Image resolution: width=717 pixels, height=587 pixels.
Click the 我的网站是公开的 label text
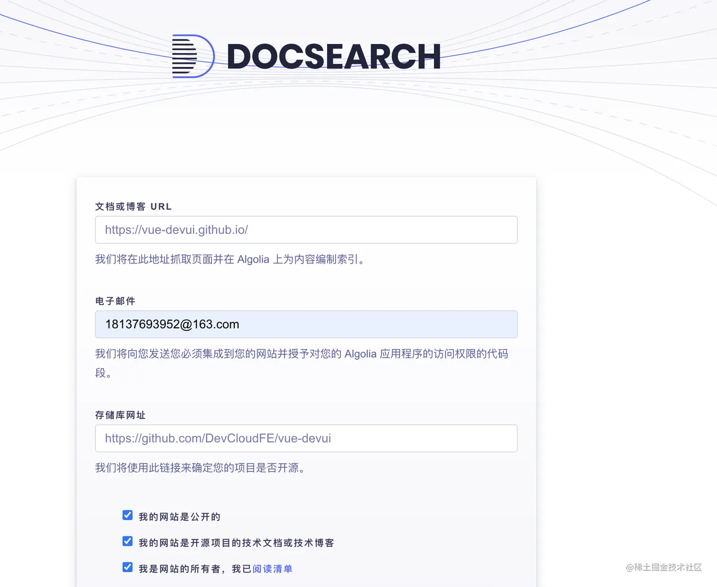click(x=179, y=516)
